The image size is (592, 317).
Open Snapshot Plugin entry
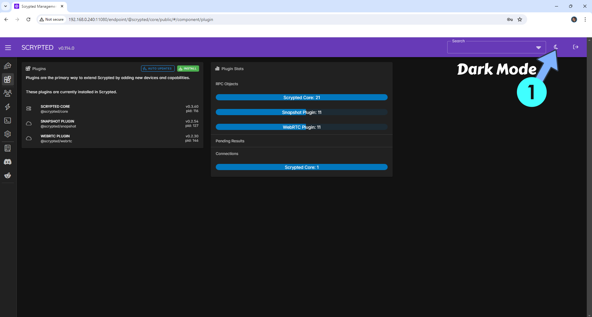pyautogui.click(x=112, y=123)
